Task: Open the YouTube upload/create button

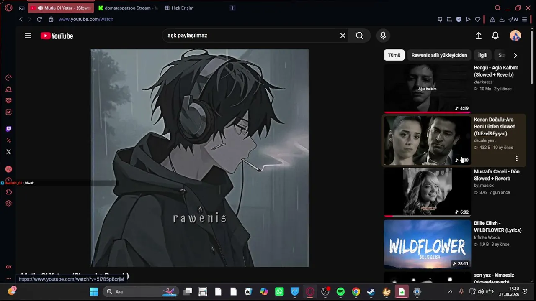Action: [479, 36]
